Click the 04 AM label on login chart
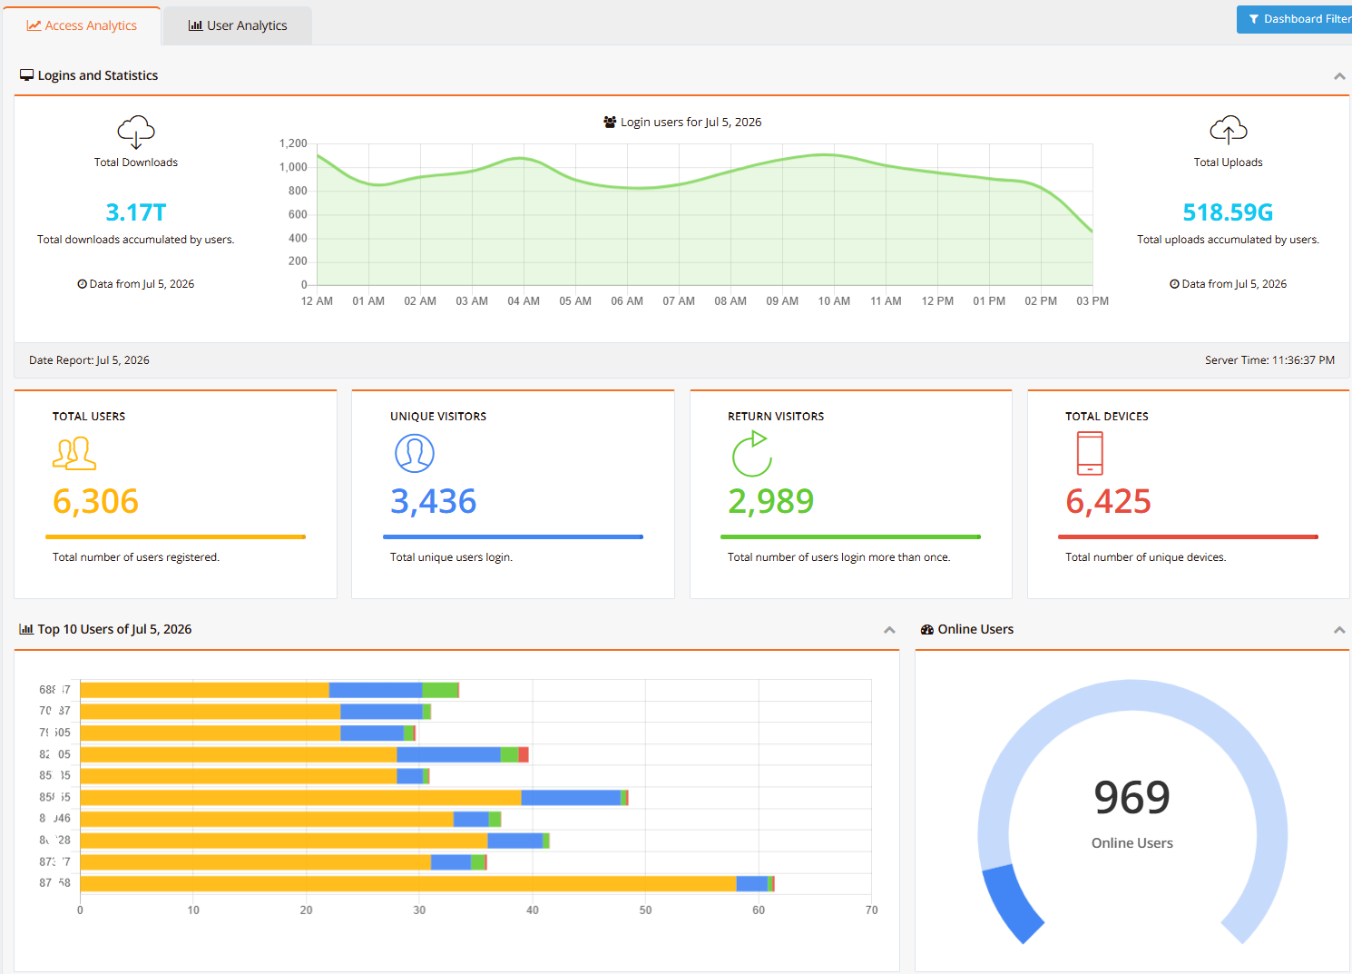Viewport: 1352px width, 974px height. tap(524, 301)
